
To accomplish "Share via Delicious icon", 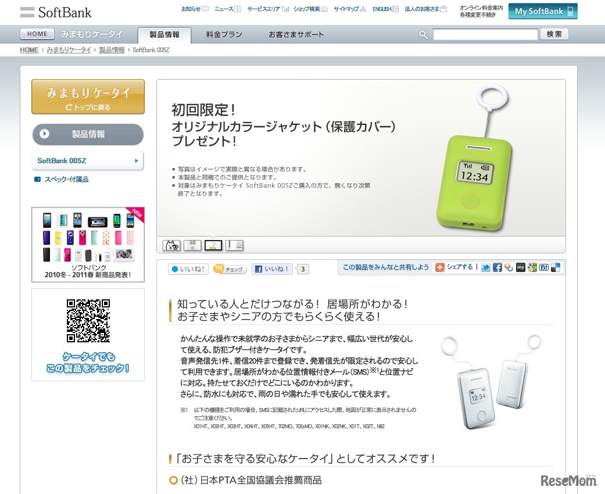I will point(556,267).
